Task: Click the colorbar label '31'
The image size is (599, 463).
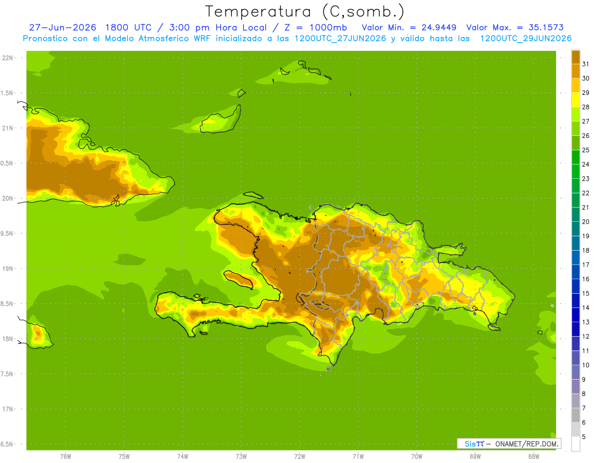Action: coord(586,64)
